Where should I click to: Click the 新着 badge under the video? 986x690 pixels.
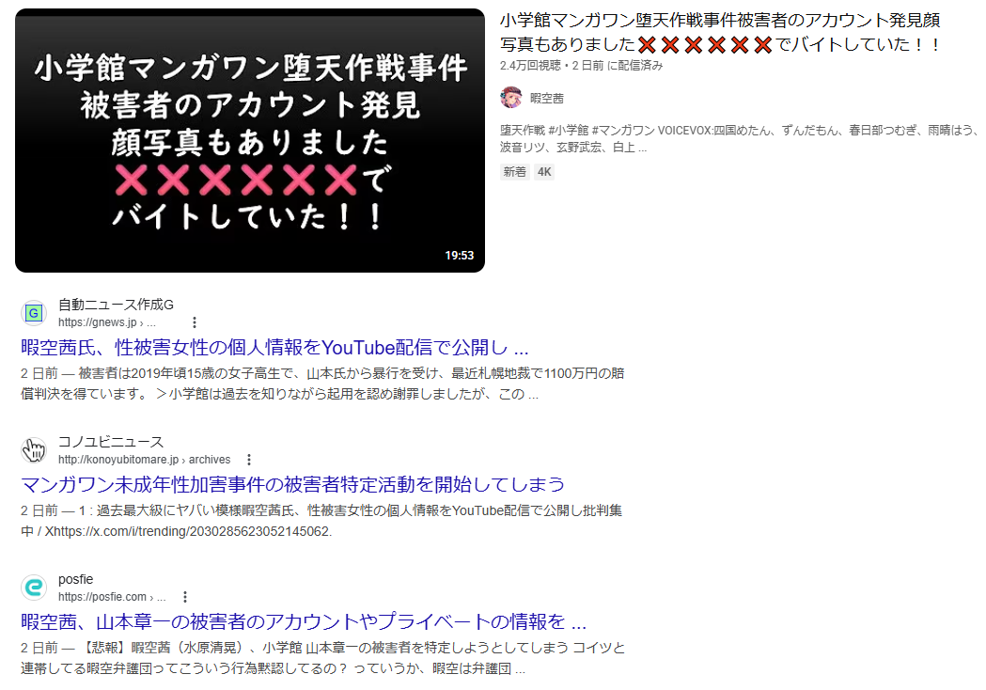[514, 172]
